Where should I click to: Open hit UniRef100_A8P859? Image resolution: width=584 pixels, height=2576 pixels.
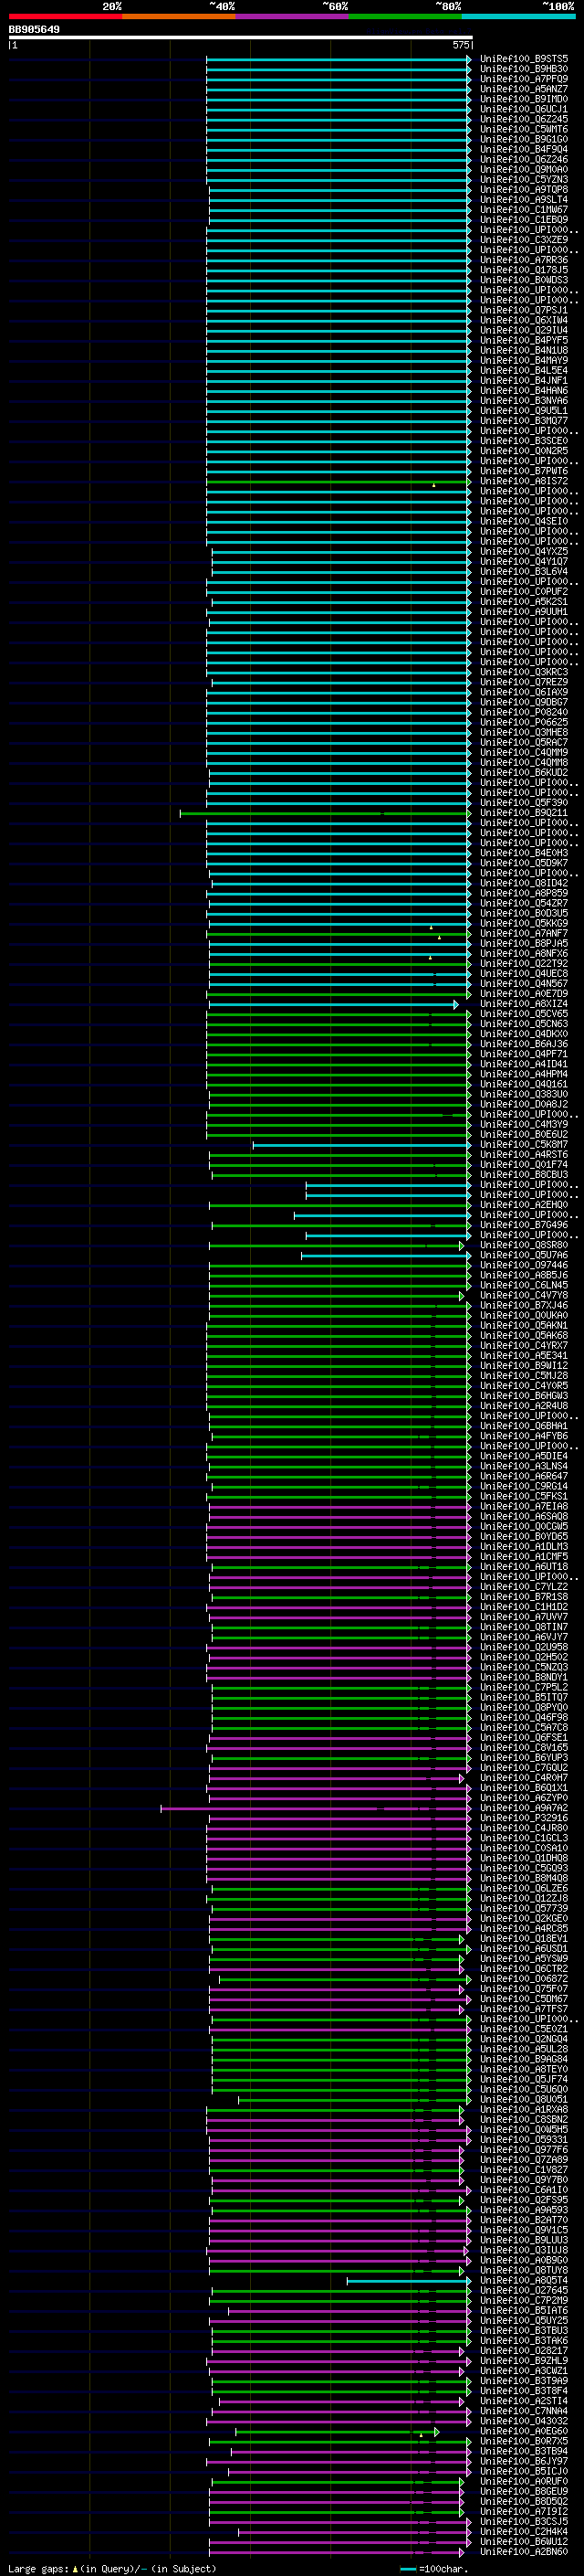524,893
